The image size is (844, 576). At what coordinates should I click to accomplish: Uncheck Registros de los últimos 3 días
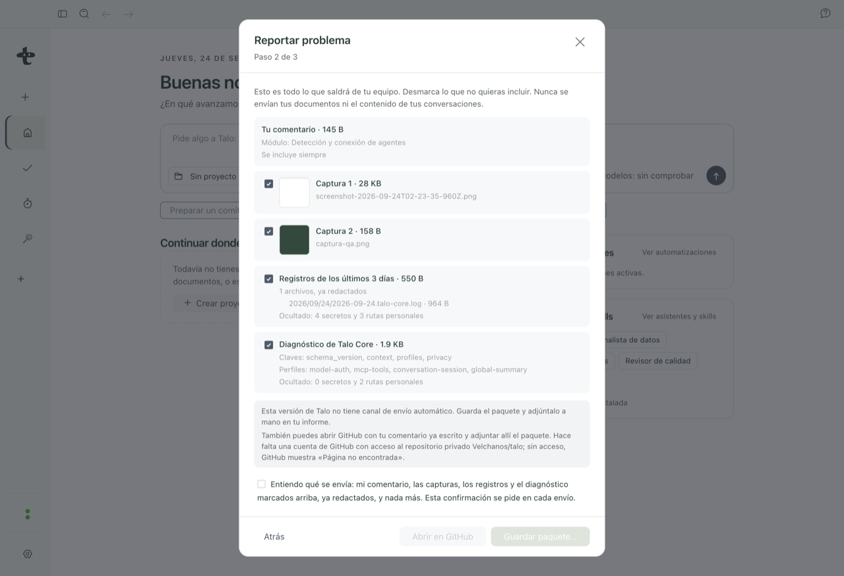268,279
